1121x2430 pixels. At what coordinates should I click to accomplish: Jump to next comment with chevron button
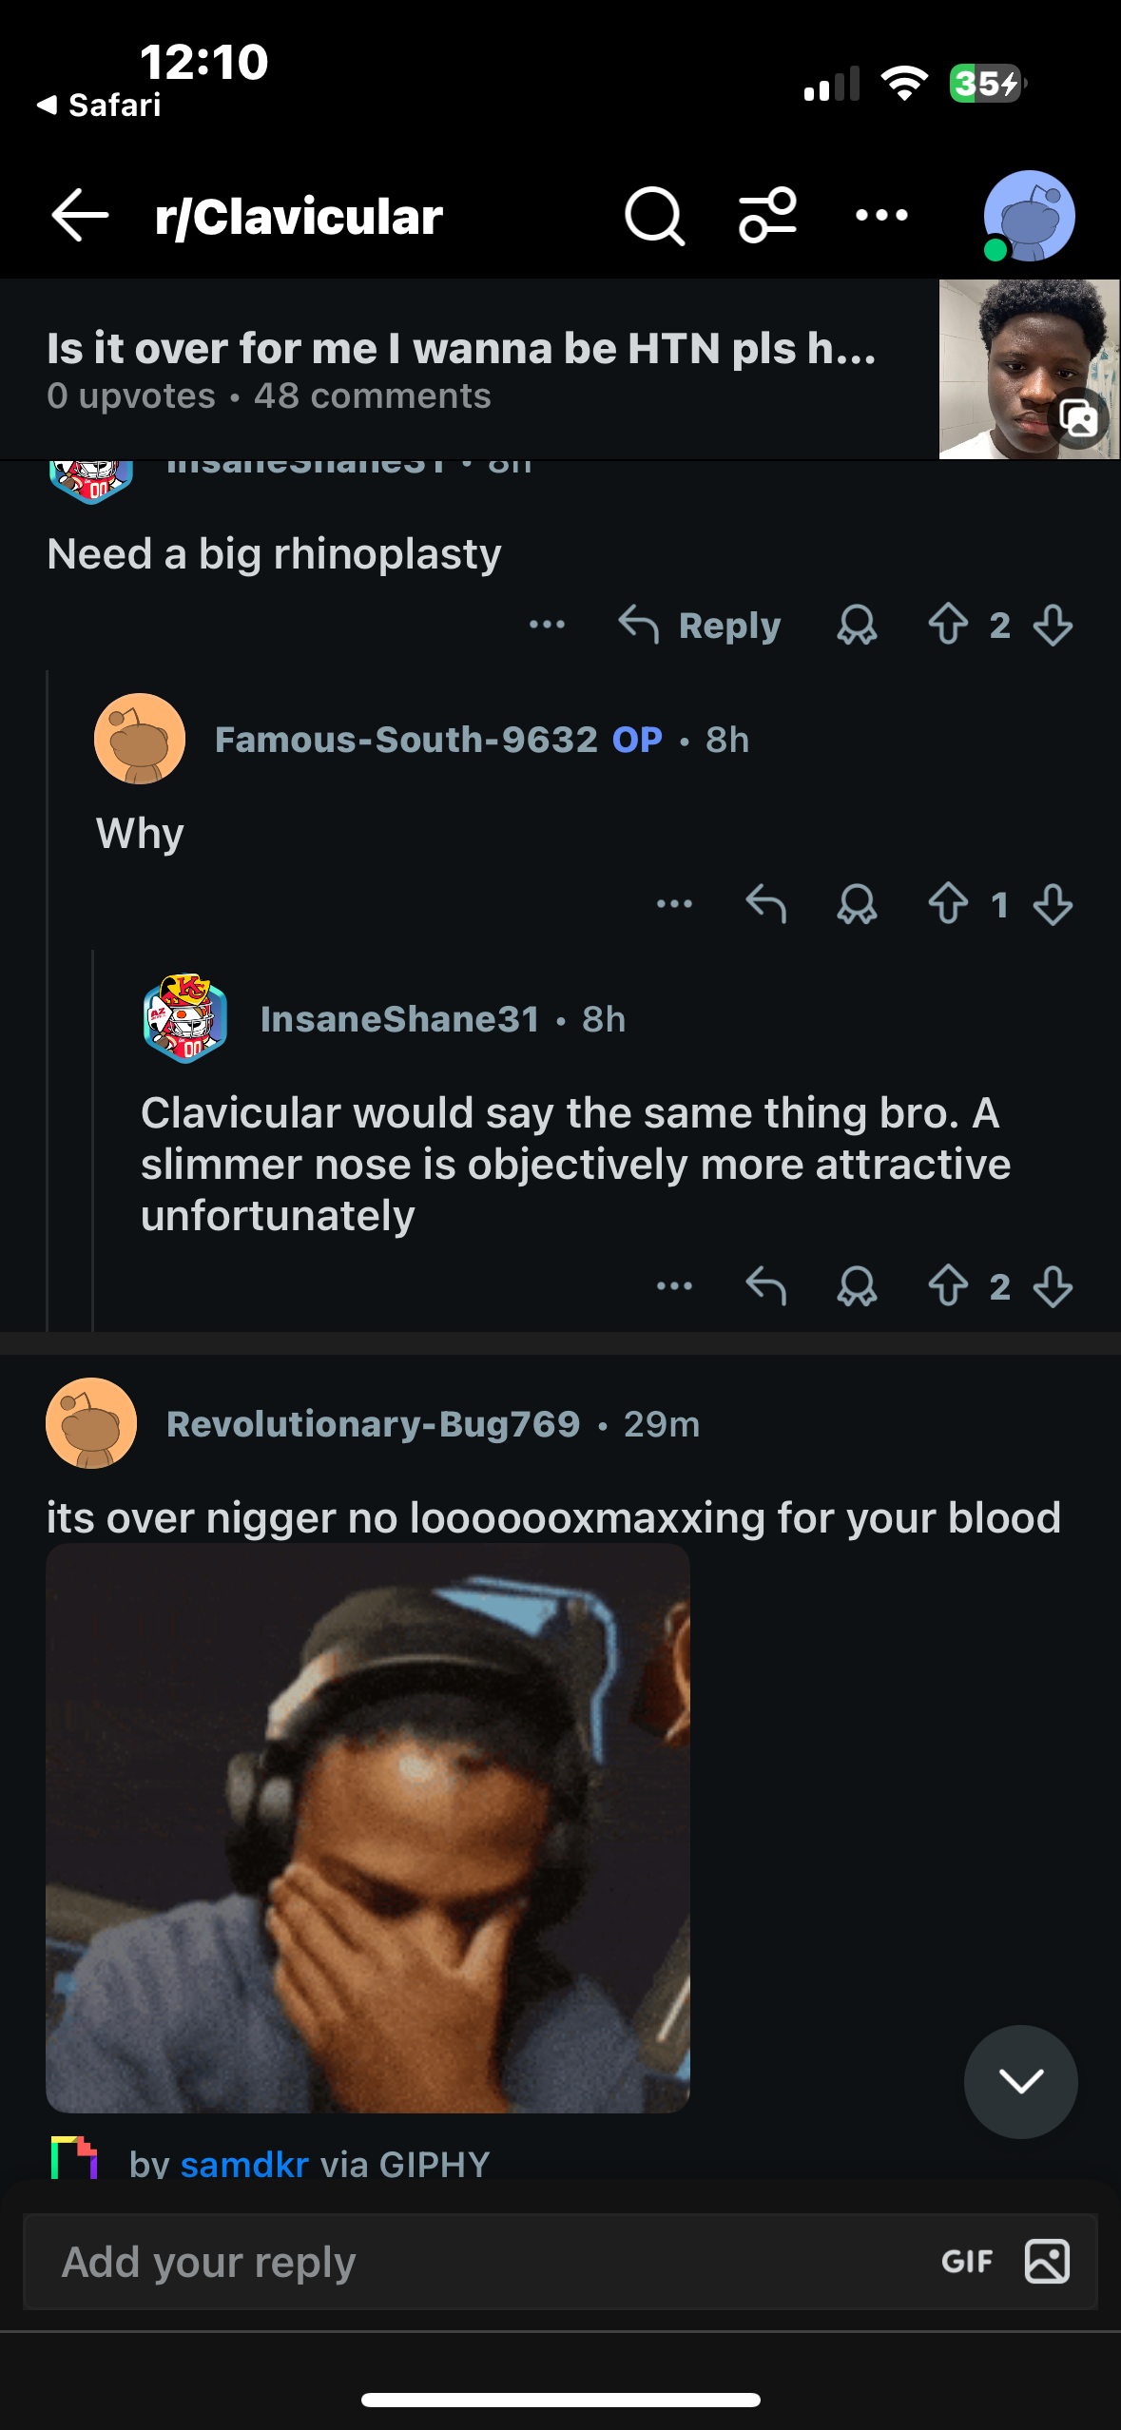coord(1020,2082)
